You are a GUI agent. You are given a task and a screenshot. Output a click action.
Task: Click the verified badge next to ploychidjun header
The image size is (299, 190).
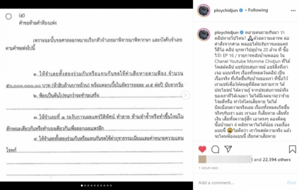tap(241, 10)
